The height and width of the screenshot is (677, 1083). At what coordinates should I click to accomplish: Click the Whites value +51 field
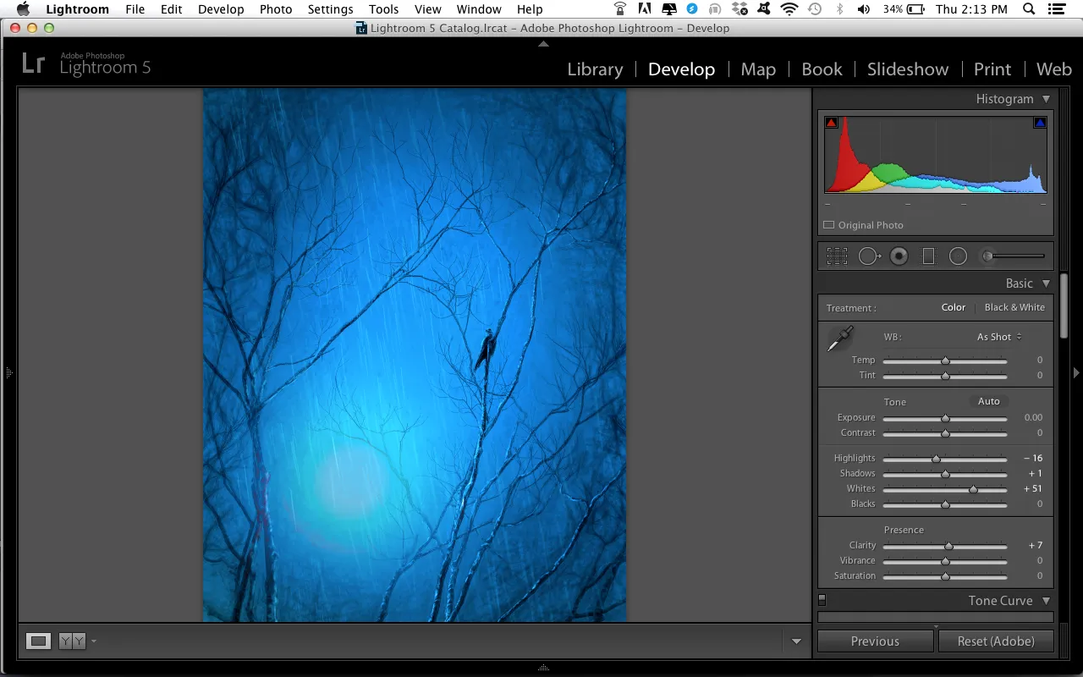[1033, 488]
